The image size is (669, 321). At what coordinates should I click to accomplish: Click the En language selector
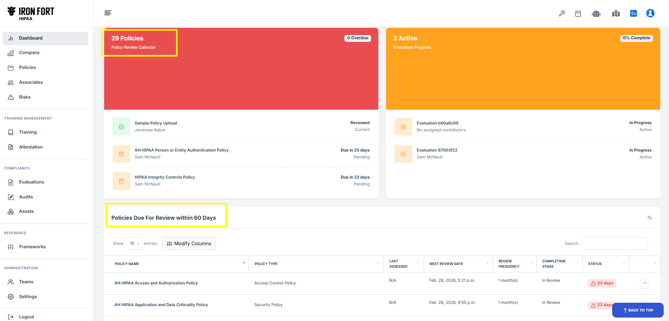click(x=633, y=13)
